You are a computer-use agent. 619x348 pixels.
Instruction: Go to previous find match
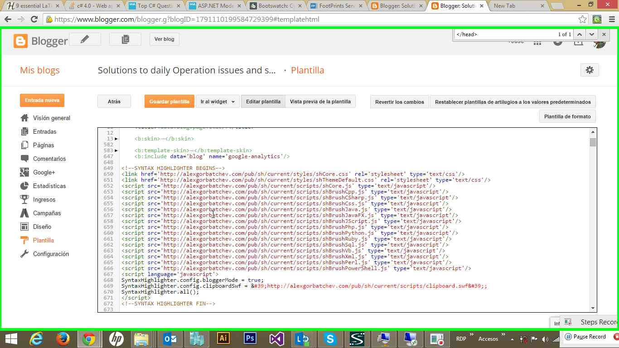(579, 34)
